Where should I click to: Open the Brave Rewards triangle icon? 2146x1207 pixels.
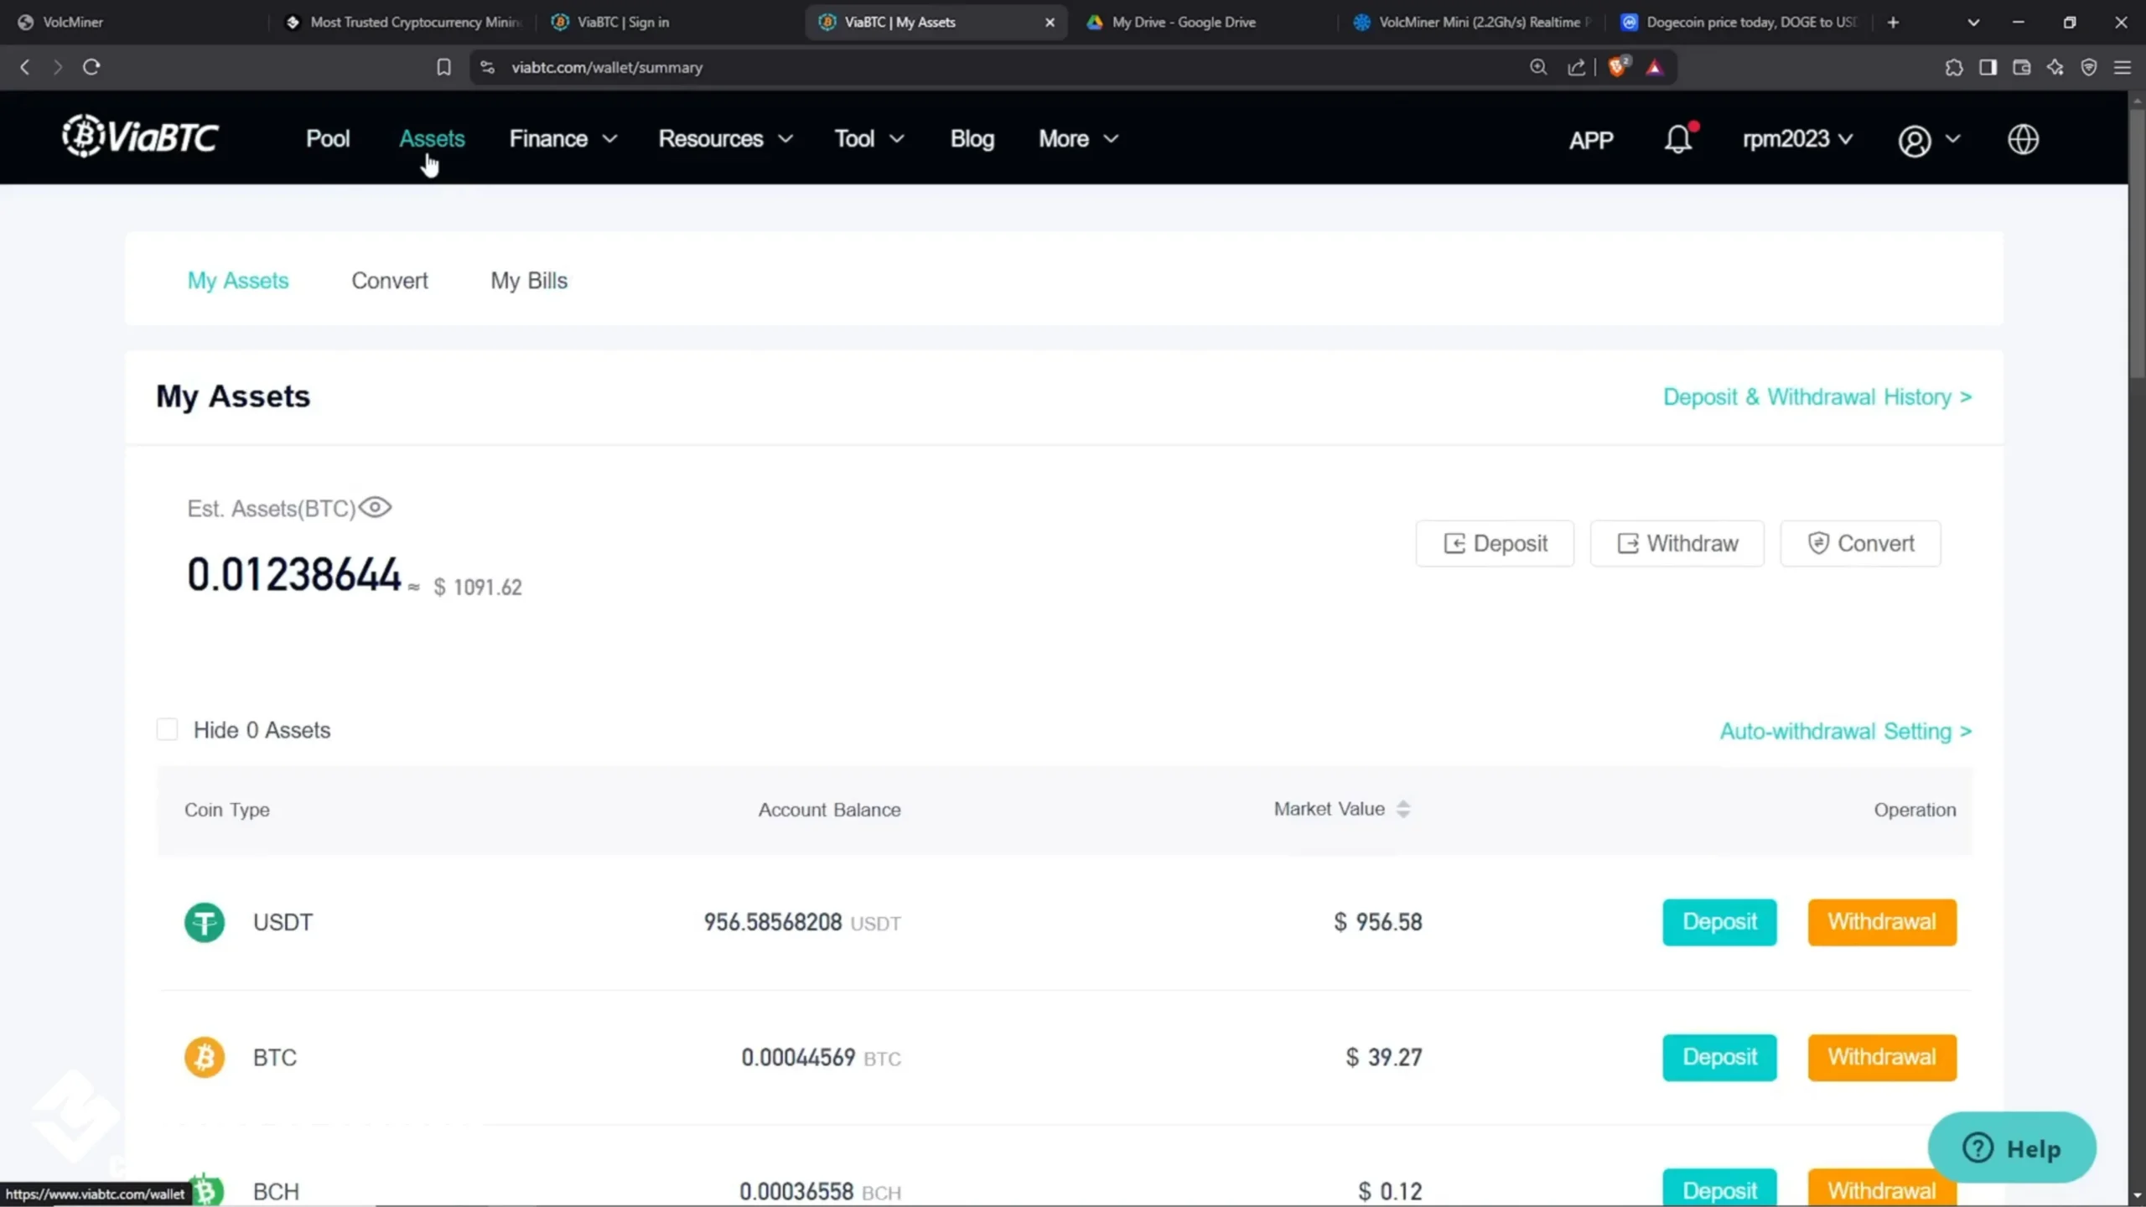coord(1655,67)
